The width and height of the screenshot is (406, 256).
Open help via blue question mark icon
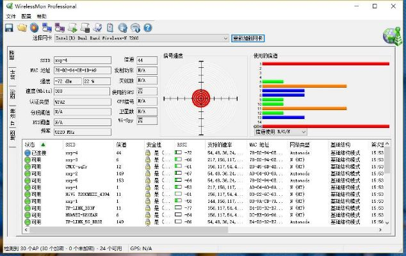(147, 28)
